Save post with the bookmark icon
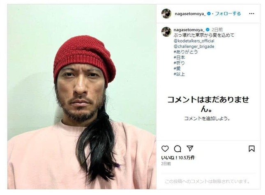Viewport: 265px width, 195px height. [251, 149]
